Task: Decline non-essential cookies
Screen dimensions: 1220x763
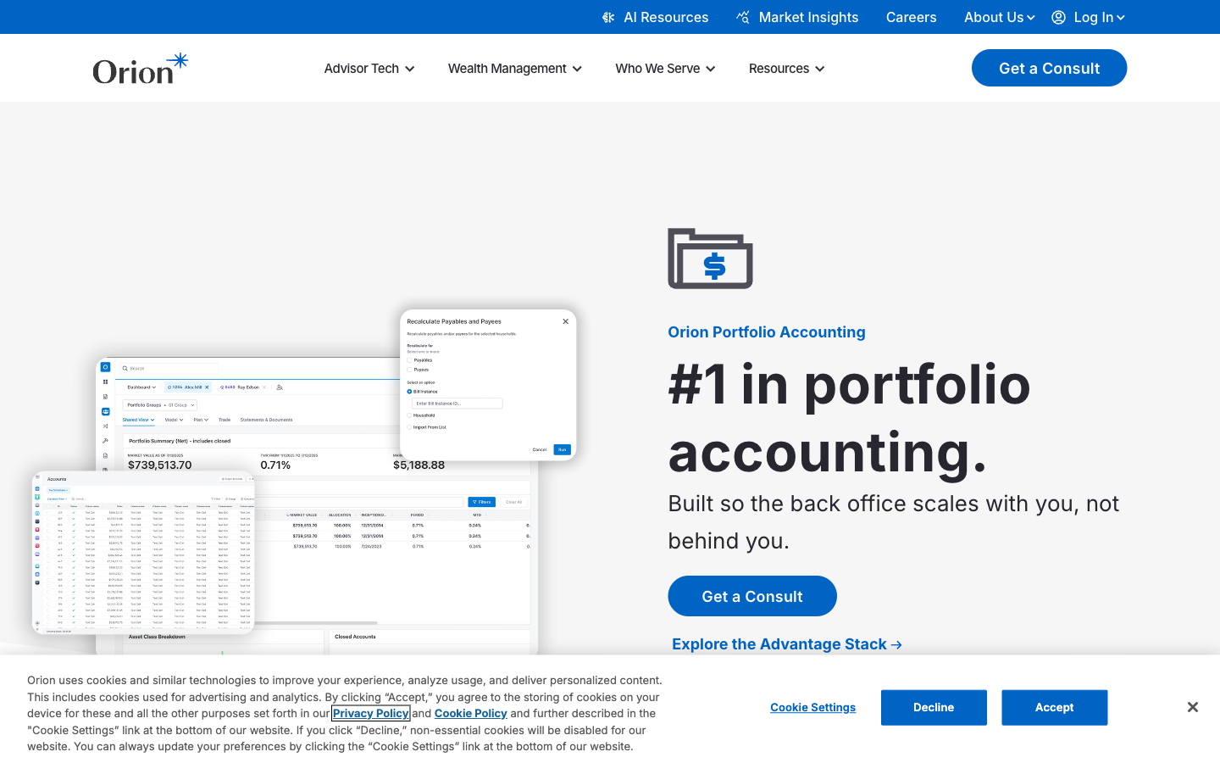Action: click(x=934, y=707)
